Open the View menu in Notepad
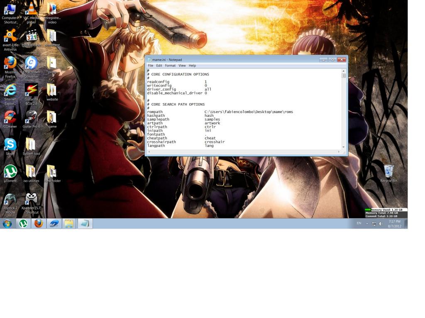425x318 pixels. pyautogui.click(x=182, y=65)
